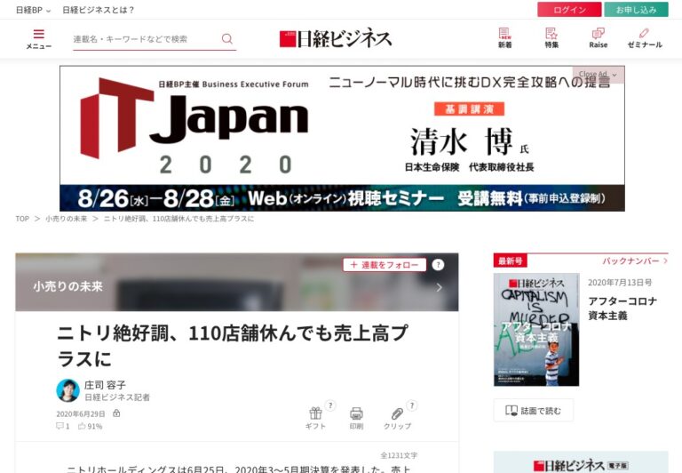682x473 pixels.
Task: Open the アフターコロナ 資本主義 issue title
Action: click(x=623, y=308)
